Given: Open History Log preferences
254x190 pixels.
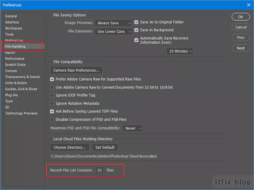Looking at the screenshot, I should (14, 40).
